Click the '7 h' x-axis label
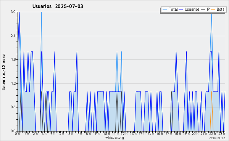Viewport: 229px width, 141px height. click(80, 133)
